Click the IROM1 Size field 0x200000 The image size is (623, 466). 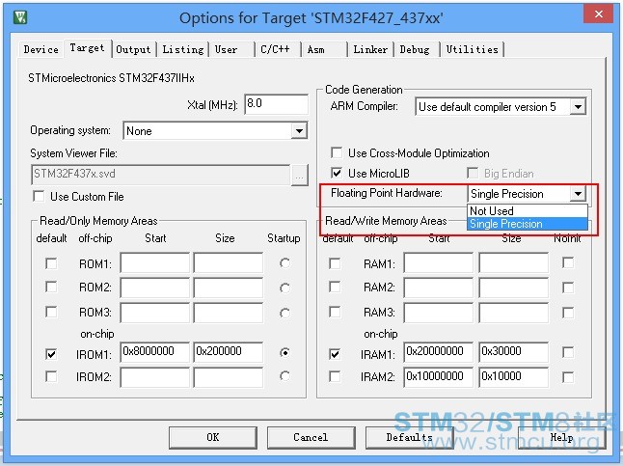click(228, 352)
